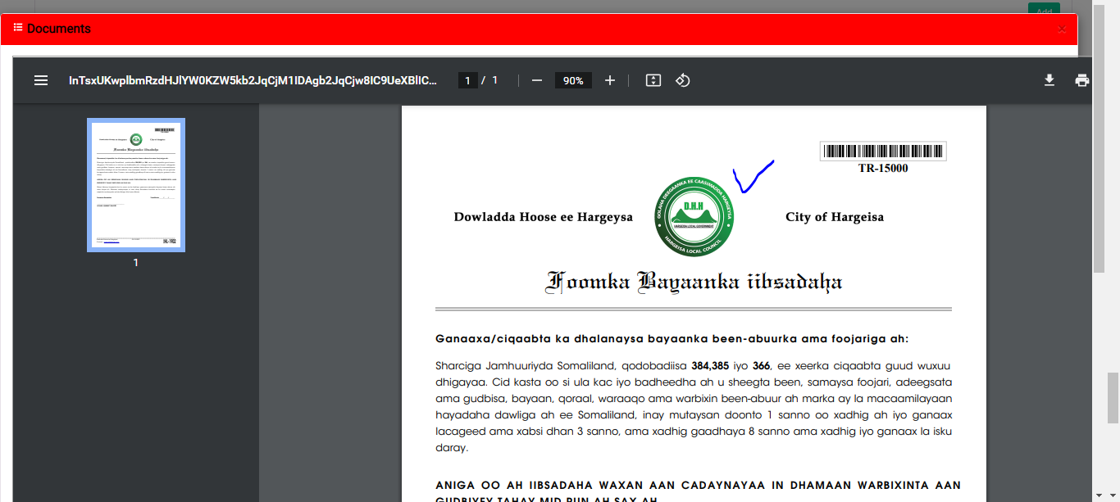This screenshot has height=502, width=1120.
Task: Click the fit to page icon
Action: click(x=653, y=80)
